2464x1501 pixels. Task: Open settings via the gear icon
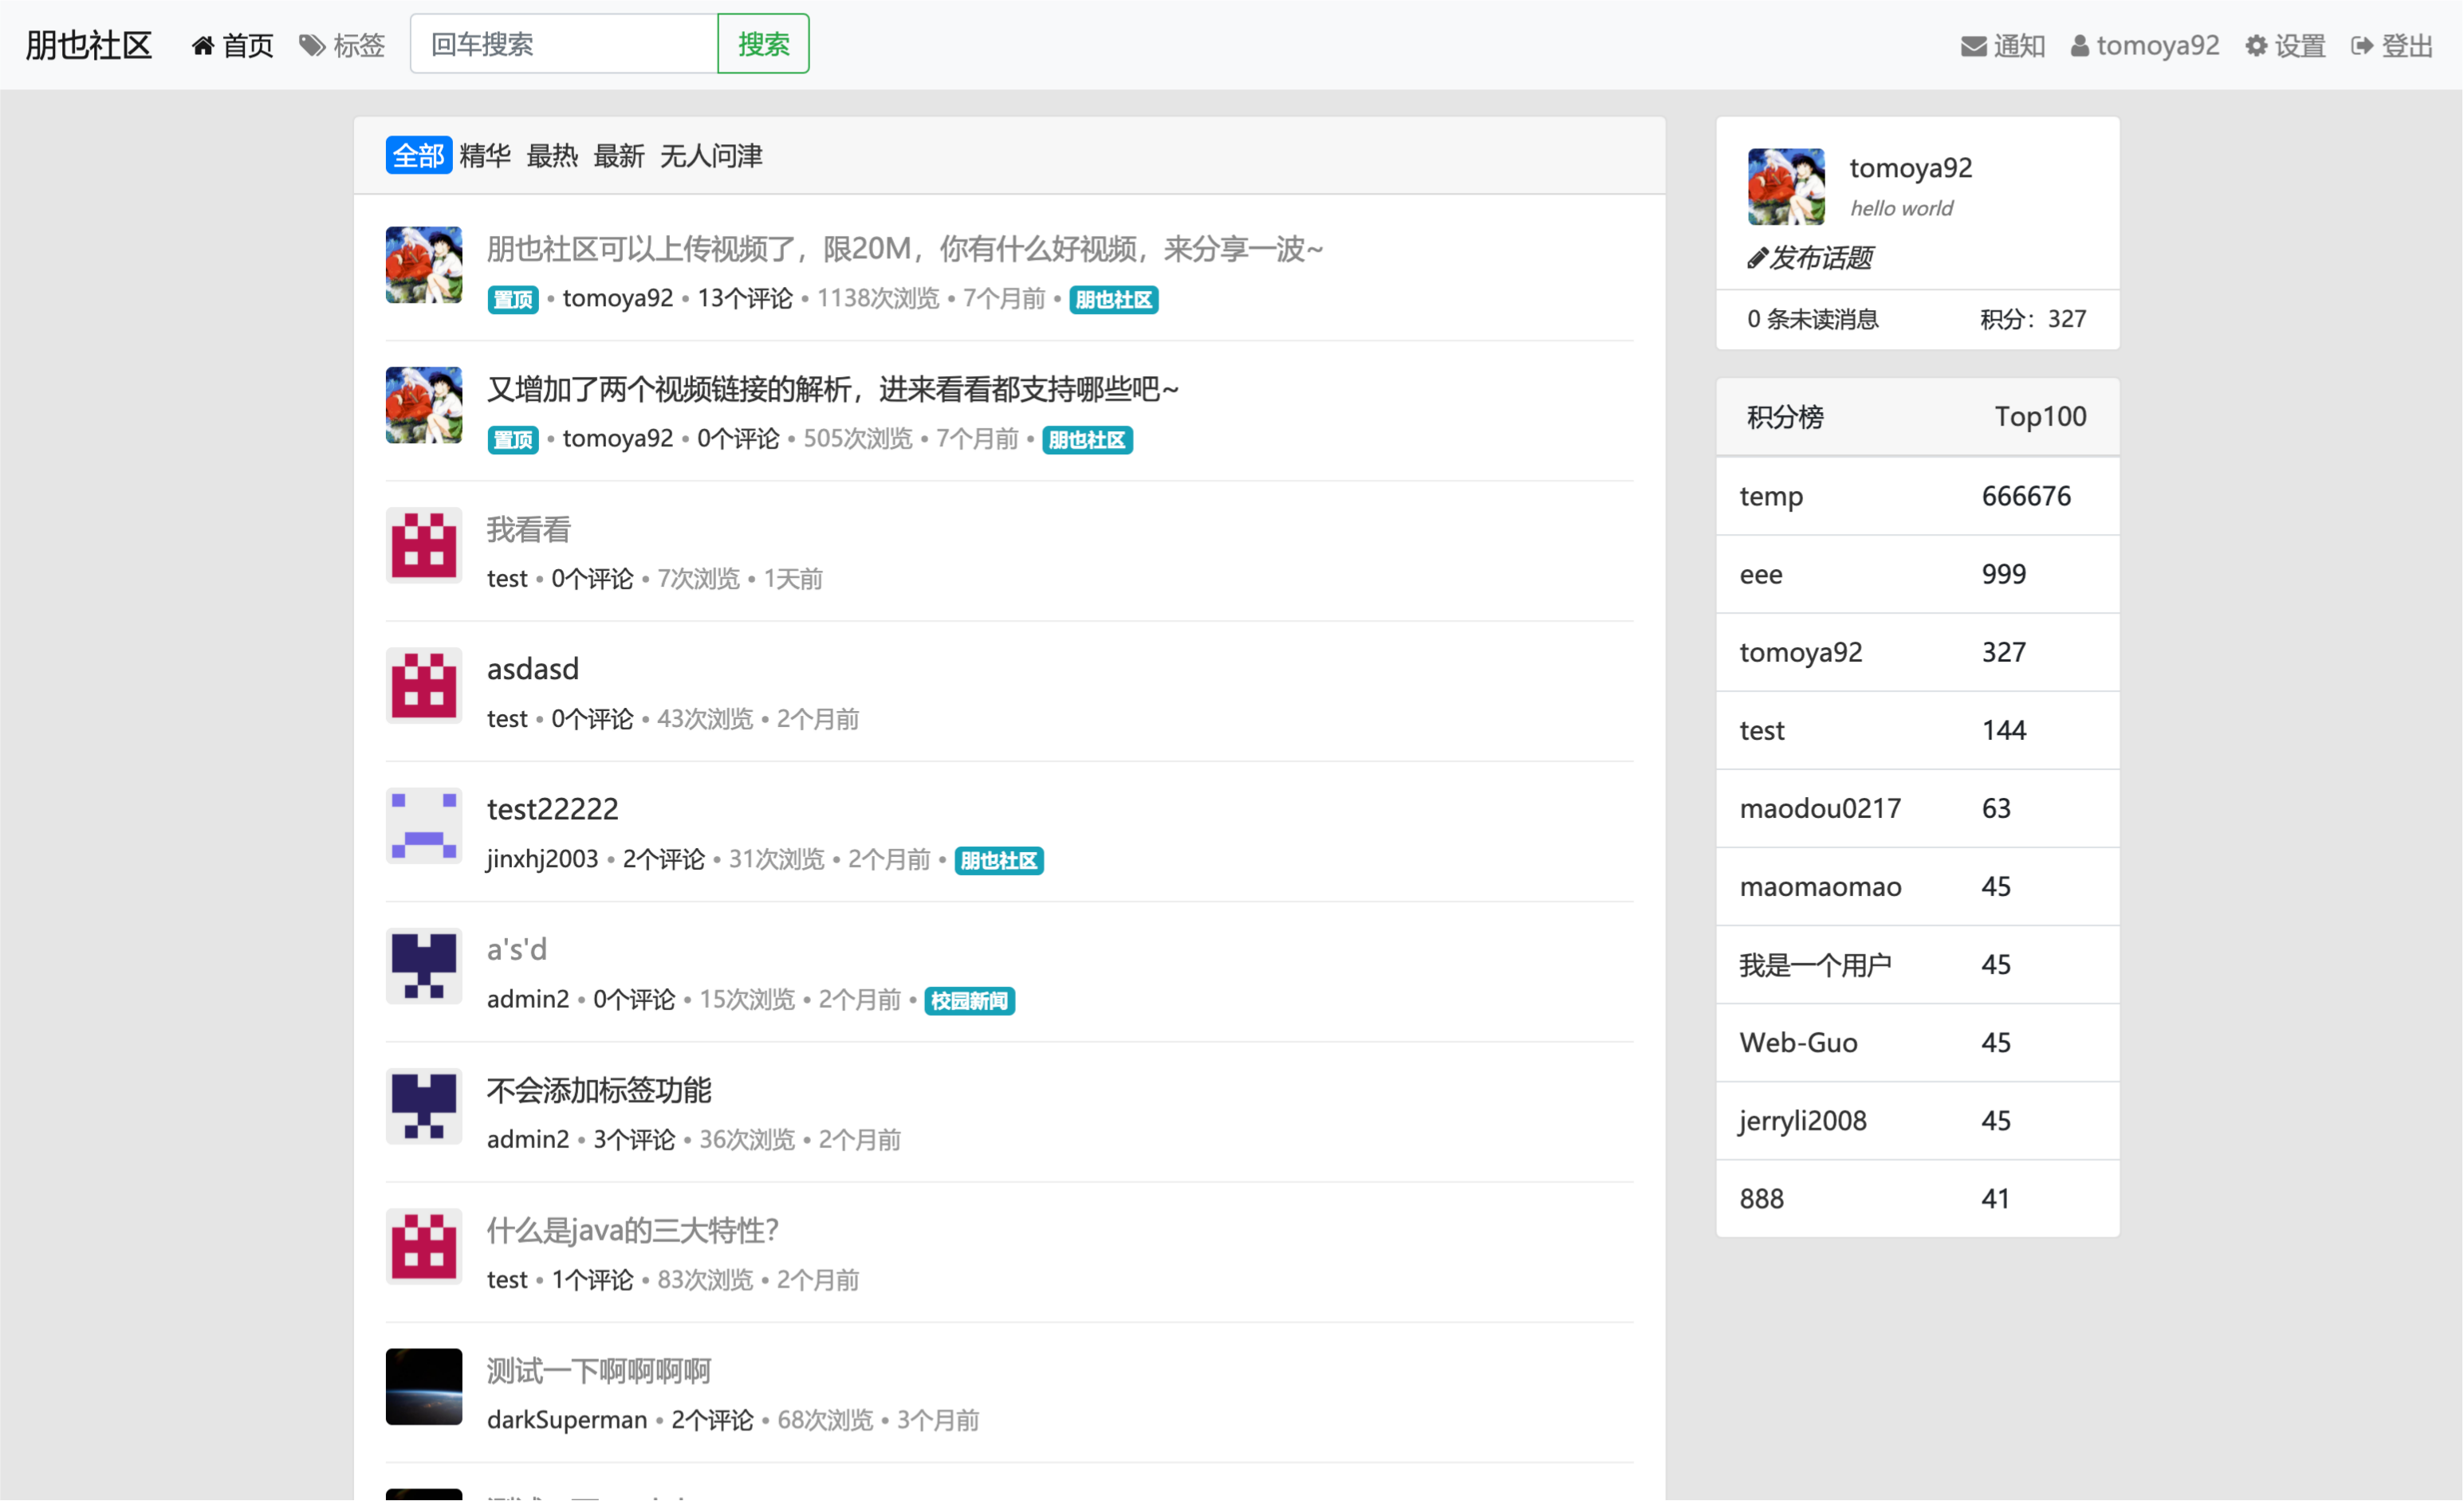pos(2256,45)
